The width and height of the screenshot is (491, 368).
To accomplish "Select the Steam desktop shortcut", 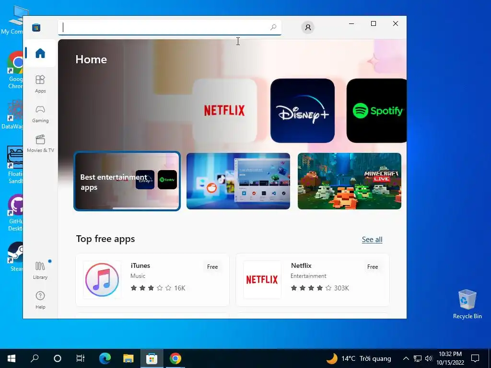I will point(15,256).
